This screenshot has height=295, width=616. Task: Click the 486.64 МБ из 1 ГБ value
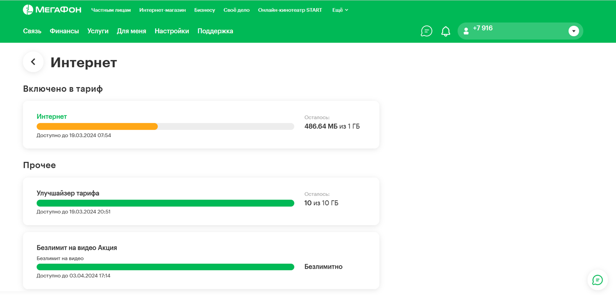click(332, 126)
